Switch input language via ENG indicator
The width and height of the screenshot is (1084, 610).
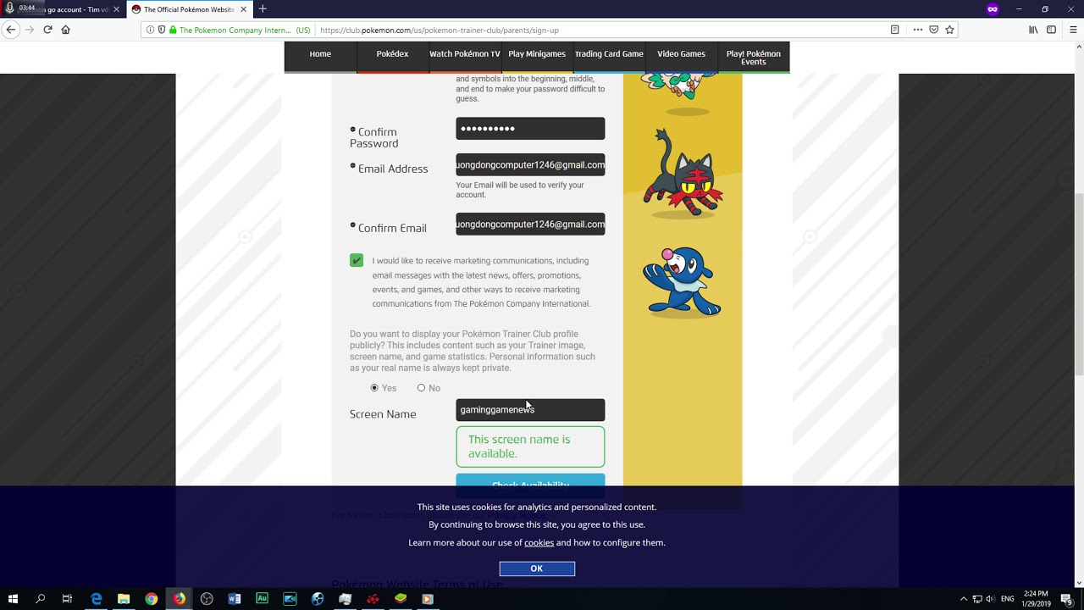(x=1007, y=599)
